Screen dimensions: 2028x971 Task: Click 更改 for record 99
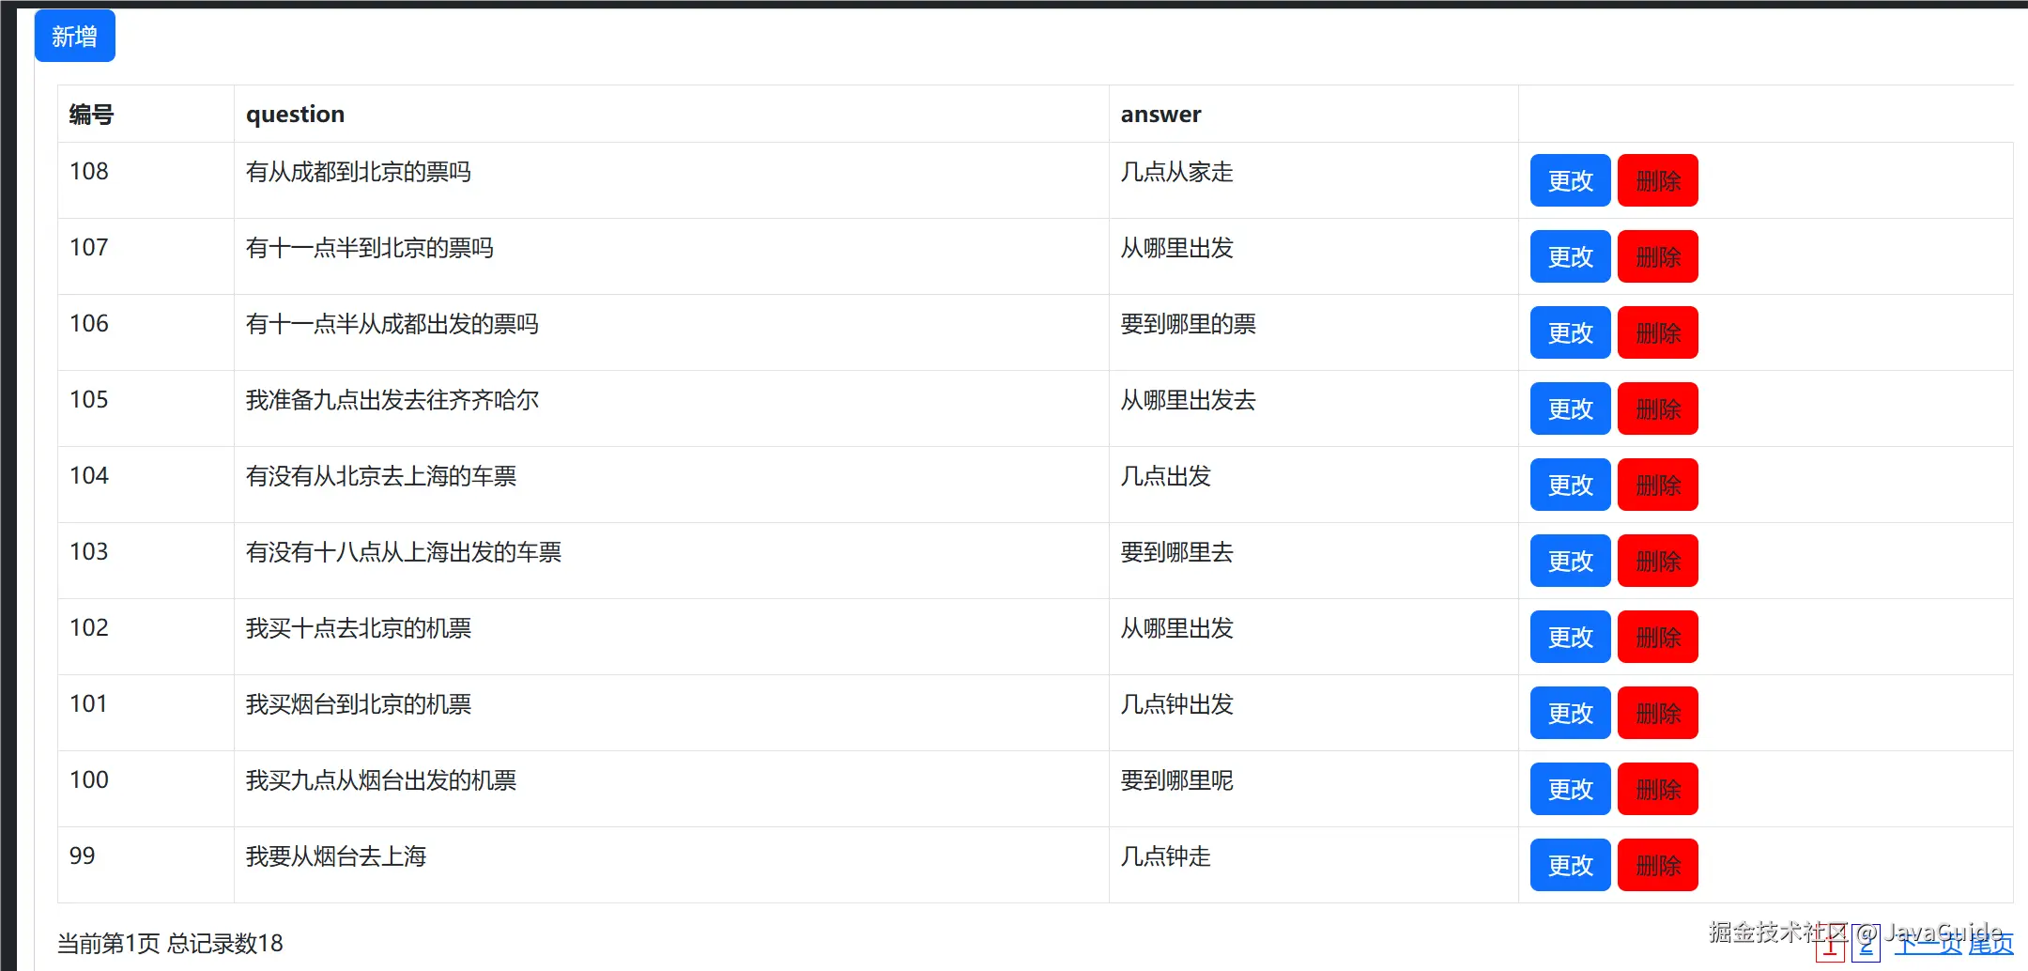click(1570, 865)
